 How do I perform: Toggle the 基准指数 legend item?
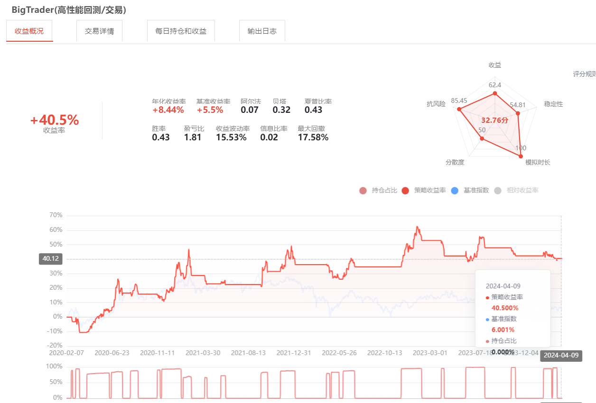click(469, 191)
